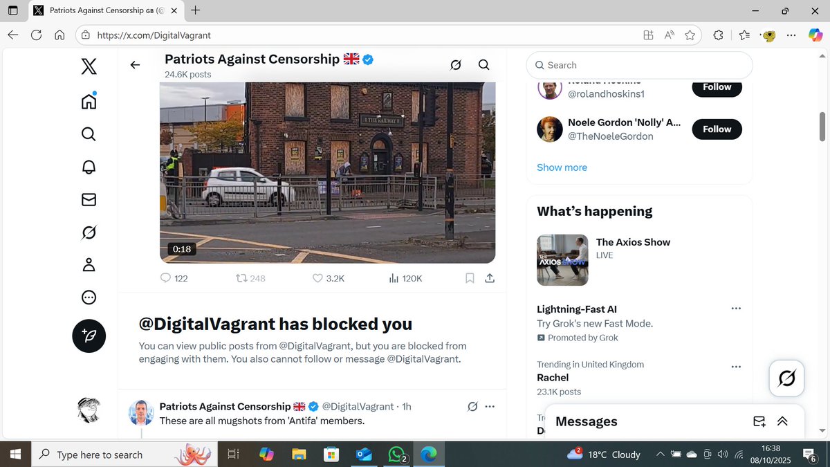The image size is (830, 467).
Task: Compose a new post
Action: pyautogui.click(x=89, y=336)
